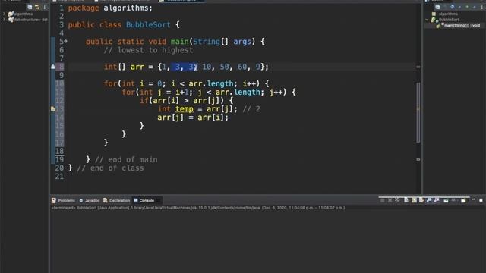Collapse main method with line 5 fold marker

(66, 41)
